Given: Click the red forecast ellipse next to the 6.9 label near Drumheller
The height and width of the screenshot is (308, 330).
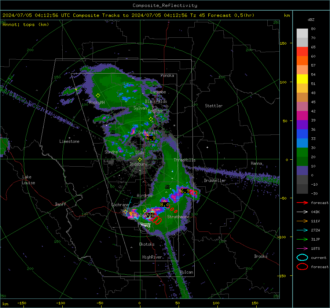Looking at the screenshot, I should [x=193, y=192].
